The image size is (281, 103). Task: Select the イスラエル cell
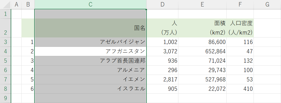tap(91, 89)
